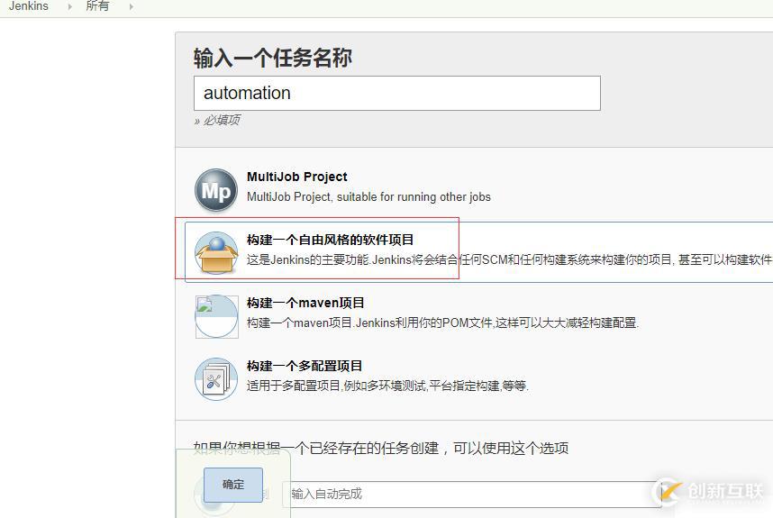The image size is (773, 518).
Task: Select 构建一个maven项目 title
Action: point(305,303)
